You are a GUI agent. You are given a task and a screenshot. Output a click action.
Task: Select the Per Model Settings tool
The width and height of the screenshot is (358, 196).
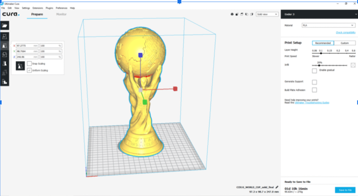coord(5,73)
